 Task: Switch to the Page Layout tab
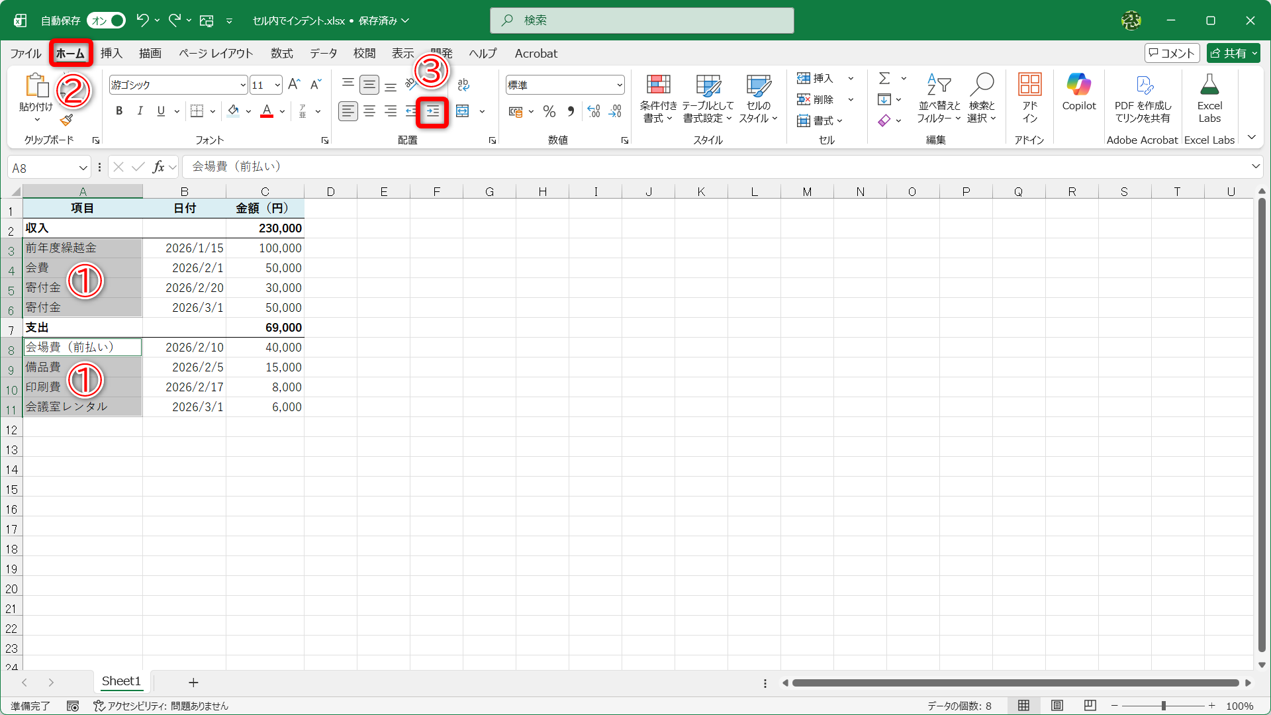(x=216, y=53)
